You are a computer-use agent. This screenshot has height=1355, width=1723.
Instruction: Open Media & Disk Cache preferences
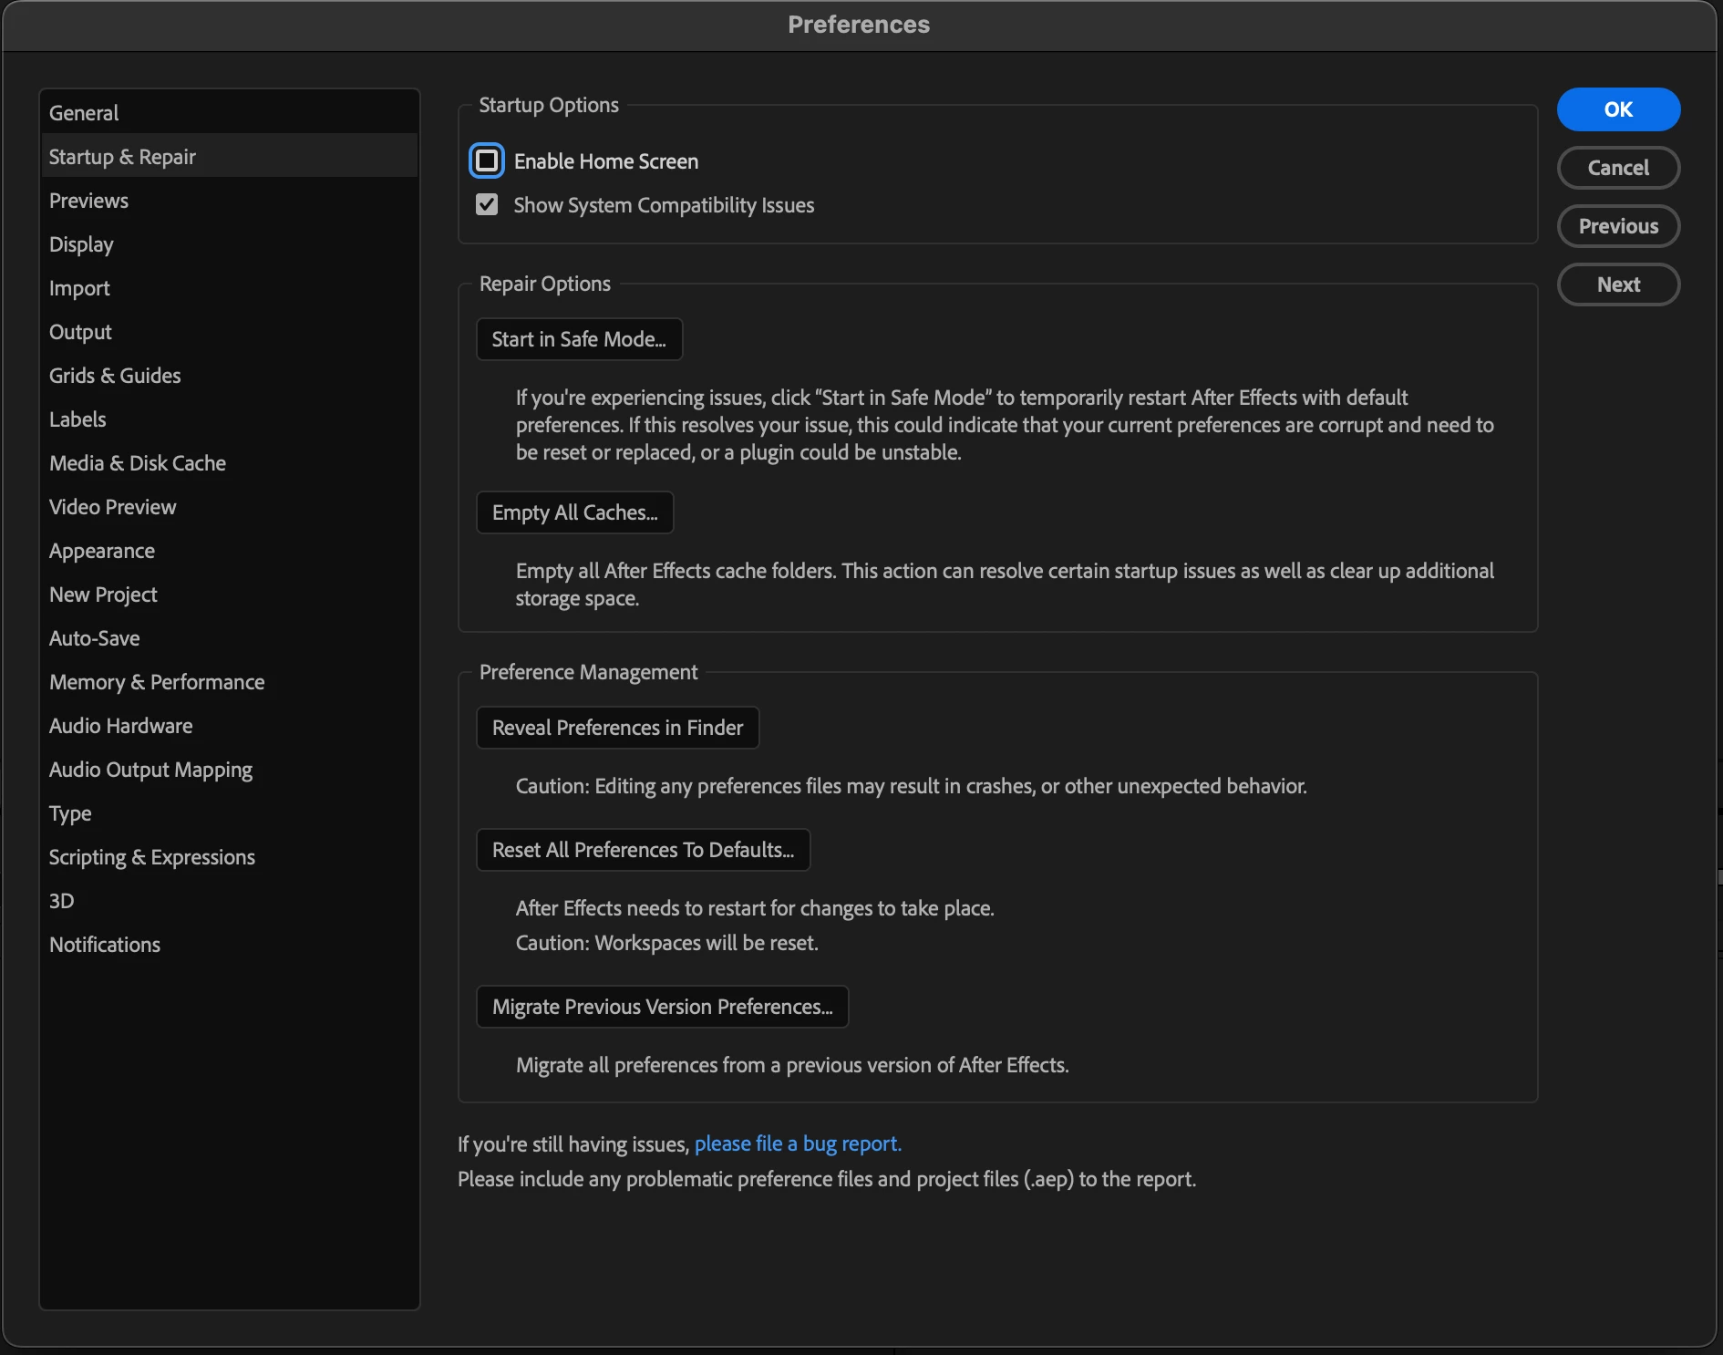click(x=229, y=463)
